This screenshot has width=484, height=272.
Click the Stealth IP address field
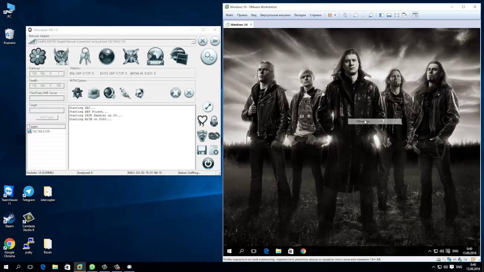click(47, 85)
